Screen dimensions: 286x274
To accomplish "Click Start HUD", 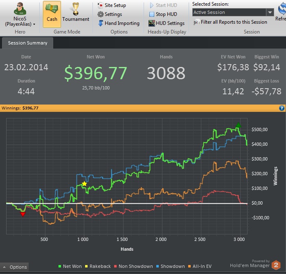I will click(163, 5).
